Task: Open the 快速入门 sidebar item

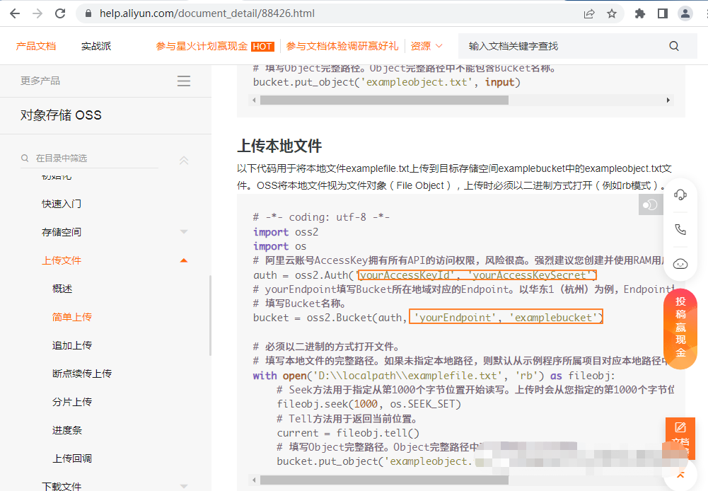Action: (62, 204)
